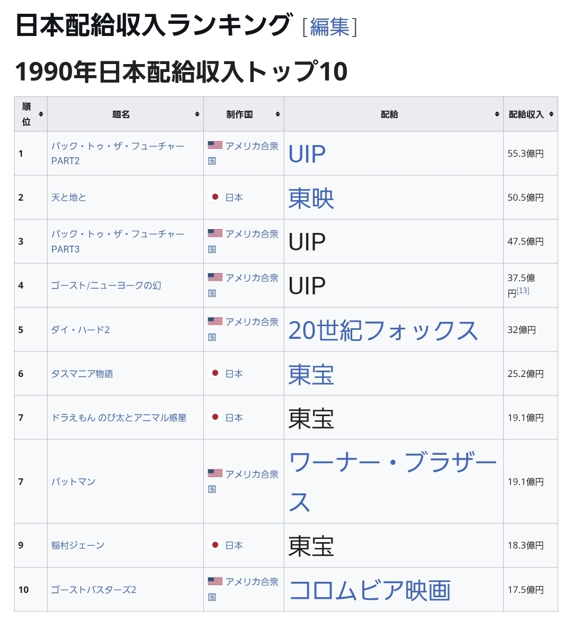The width and height of the screenshot is (572, 621).
Task: Sort by 配給 distributor column arrows
Action: [x=497, y=114]
